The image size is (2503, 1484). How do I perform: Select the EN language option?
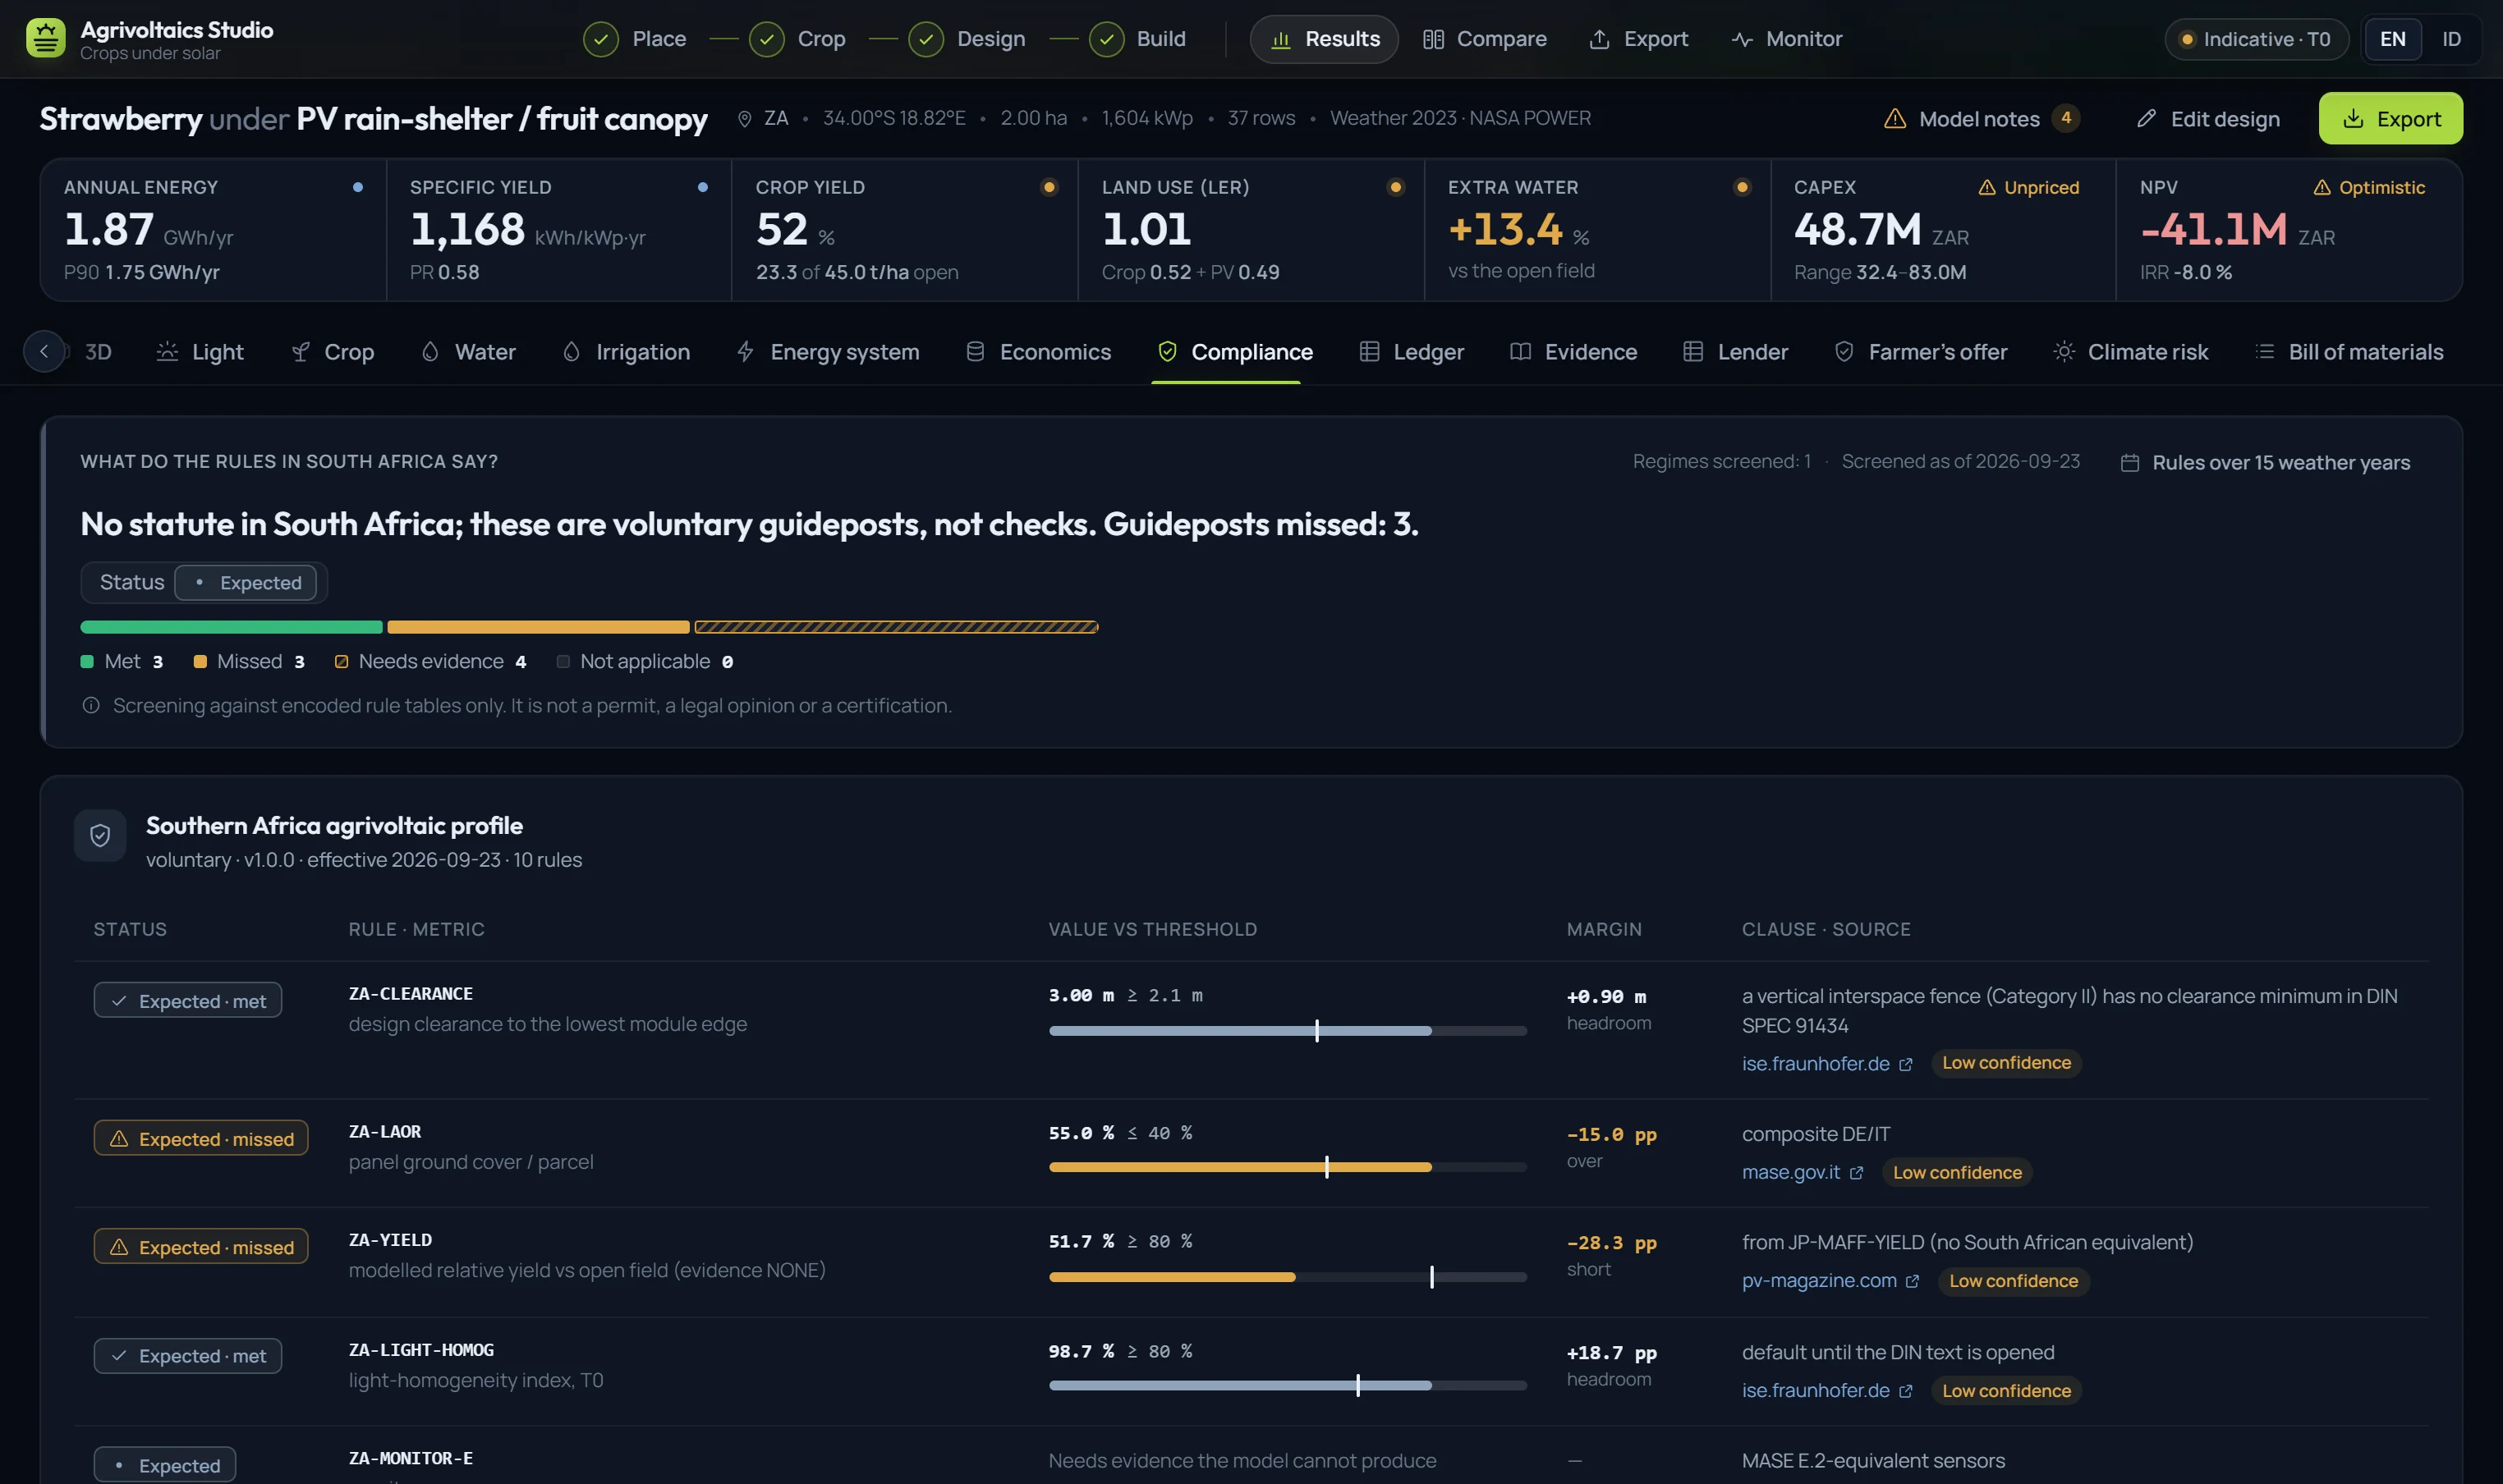pyautogui.click(x=2392, y=39)
